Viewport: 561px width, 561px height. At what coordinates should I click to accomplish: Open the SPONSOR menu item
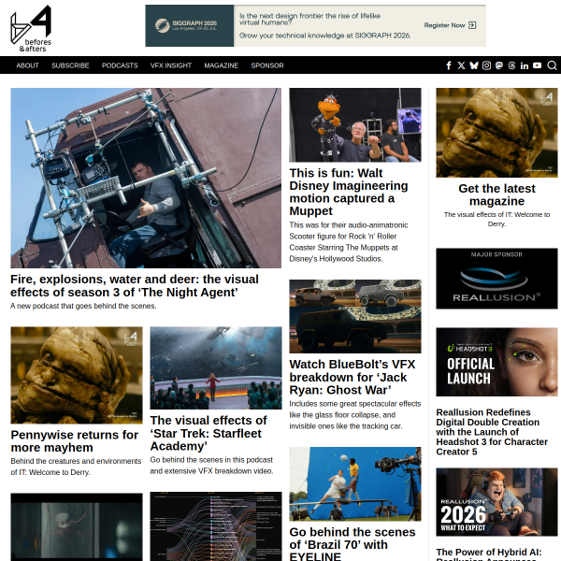click(267, 65)
